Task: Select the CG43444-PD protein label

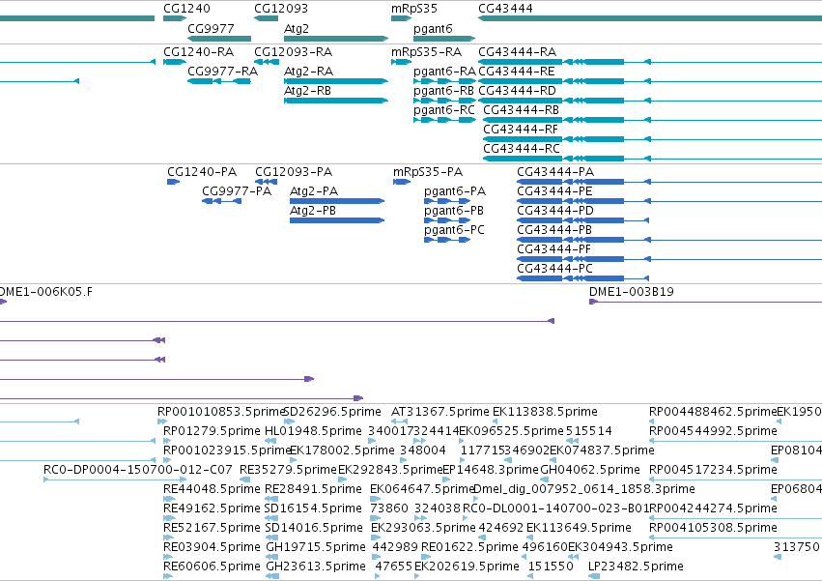Action: click(x=555, y=211)
